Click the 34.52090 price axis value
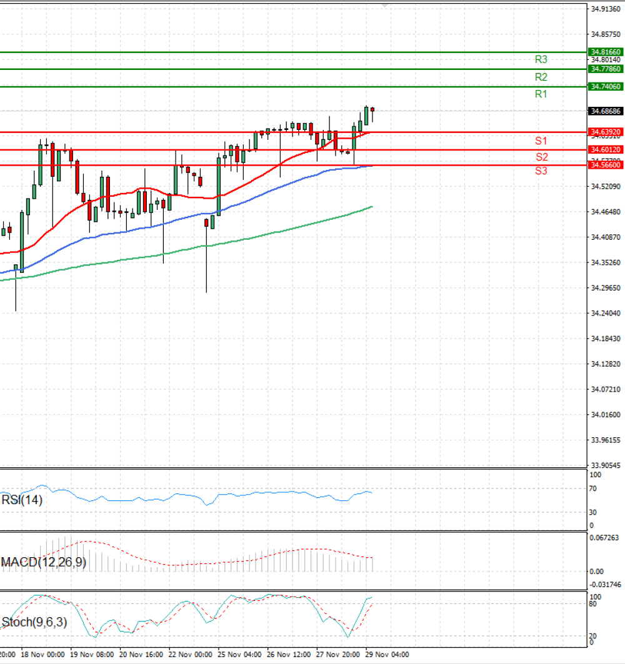The height and width of the screenshot is (664, 625). [x=606, y=186]
